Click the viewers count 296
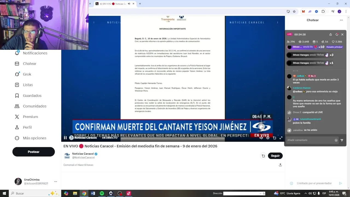The height and width of the screenshot is (197, 350). point(291,42)
